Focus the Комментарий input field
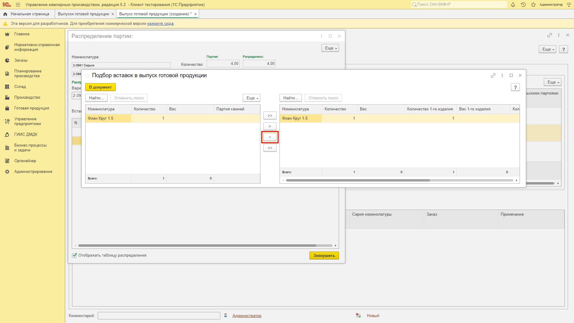Image resolution: width=574 pixels, height=323 pixels. click(x=159, y=316)
